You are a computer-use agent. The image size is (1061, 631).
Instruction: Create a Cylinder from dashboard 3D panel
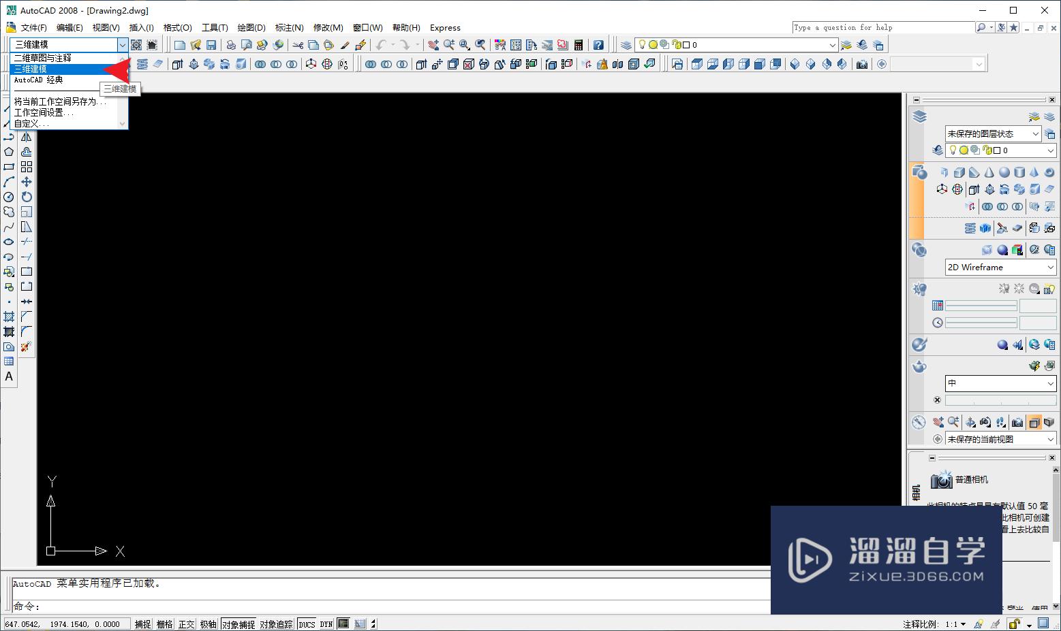[1019, 172]
